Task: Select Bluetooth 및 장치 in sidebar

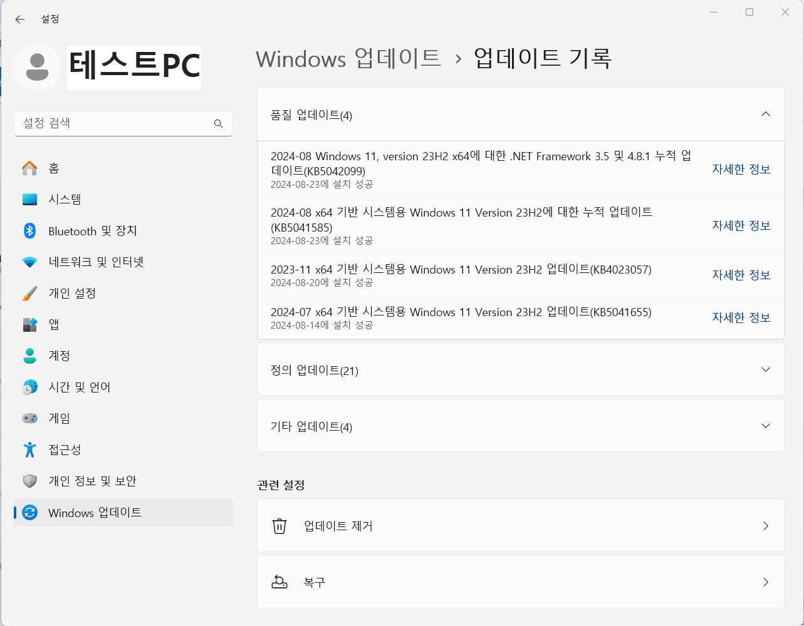Action: (123, 231)
